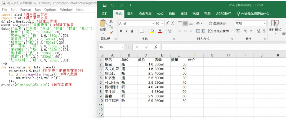Toggle Center alignment
Screen dimensions: 286x118
coord(185,31)
